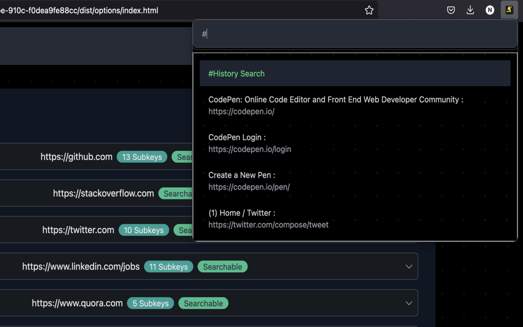The width and height of the screenshot is (523, 327).
Task: Open the https://codepen.io/ link
Action: (241, 112)
